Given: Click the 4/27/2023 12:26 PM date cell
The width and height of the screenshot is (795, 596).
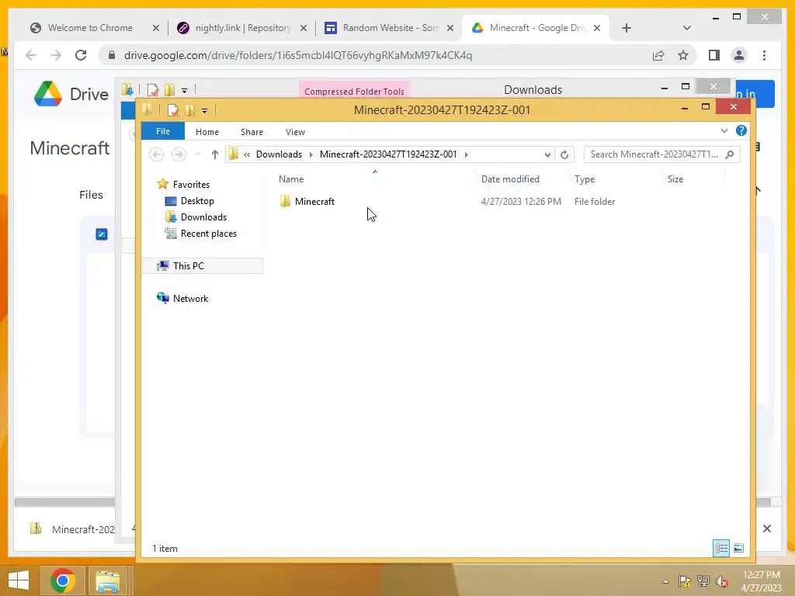Looking at the screenshot, I should (x=521, y=201).
